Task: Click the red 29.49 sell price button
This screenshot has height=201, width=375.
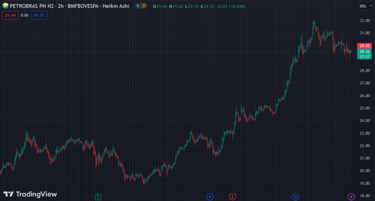Action: point(10,15)
